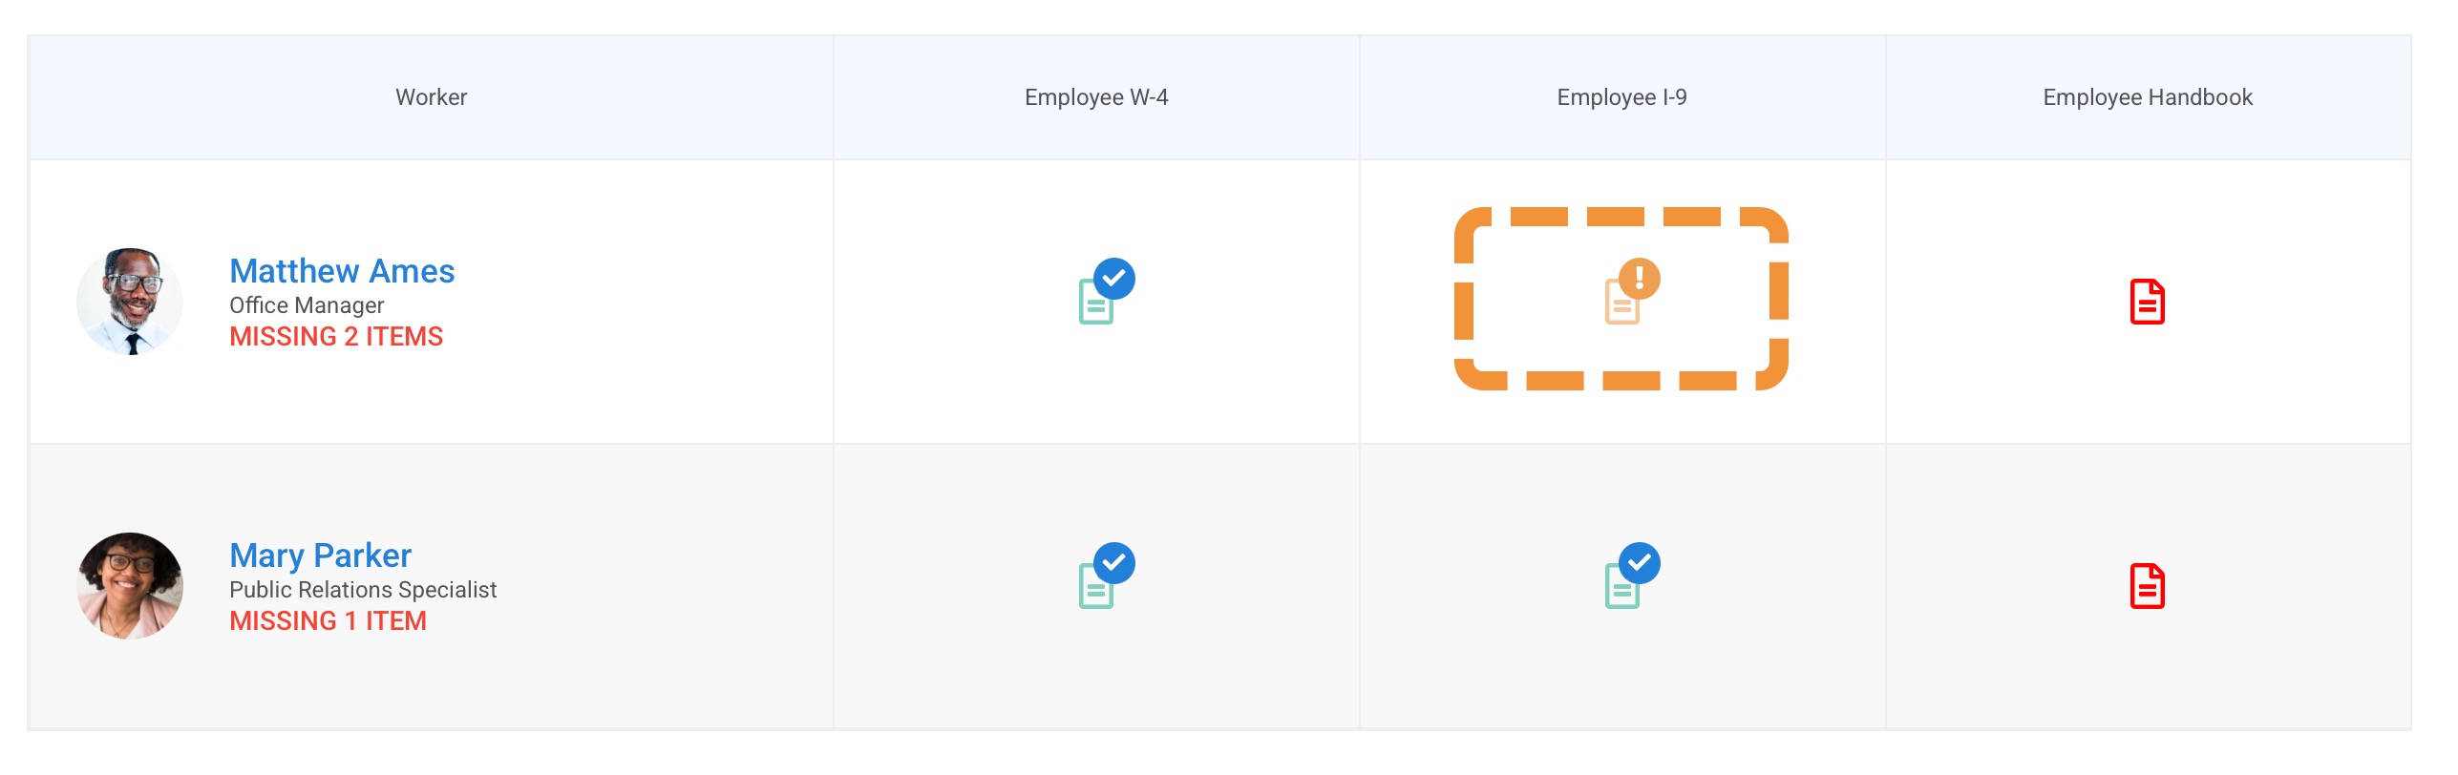Screen dimensions: 2458x775
Task: Select the Employee W-4 column header
Action: (1096, 97)
